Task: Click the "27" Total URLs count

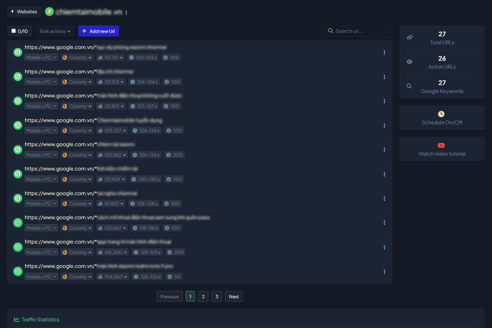Action: pyautogui.click(x=442, y=34)
